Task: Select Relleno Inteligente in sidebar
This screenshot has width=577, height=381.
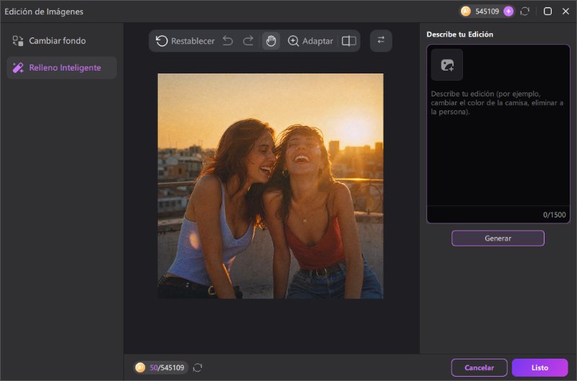Action: tap(62, 68)
